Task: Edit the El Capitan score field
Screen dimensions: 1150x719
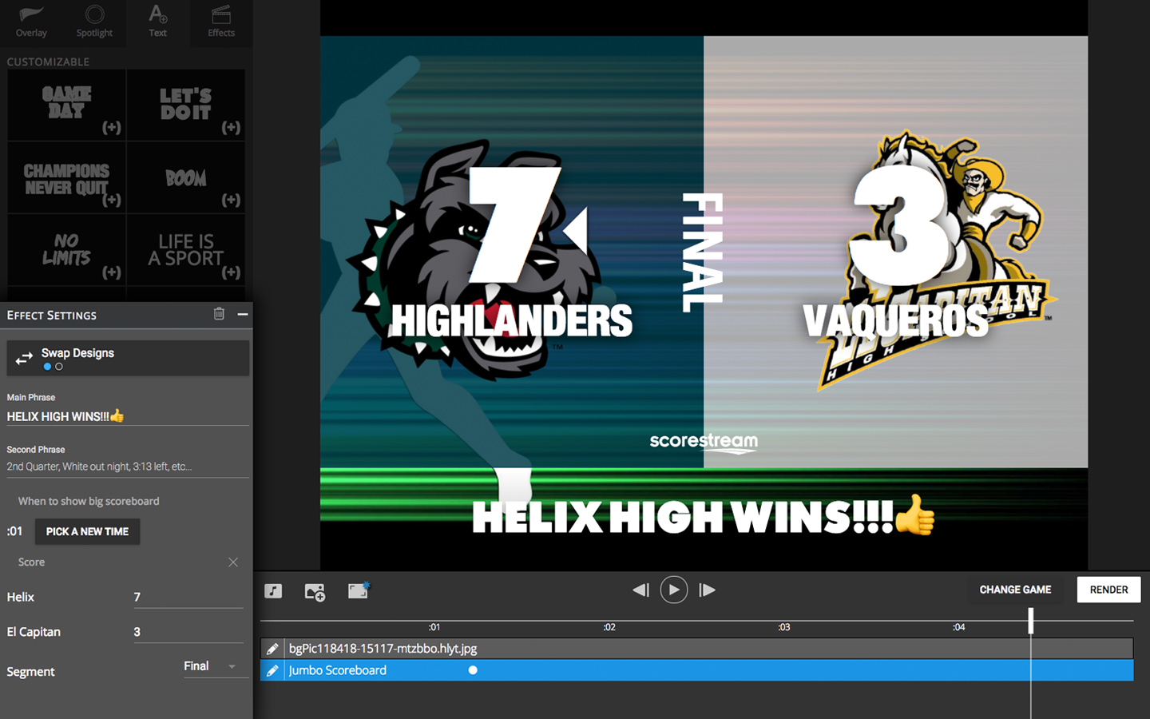Action: (x=188, y=632)
